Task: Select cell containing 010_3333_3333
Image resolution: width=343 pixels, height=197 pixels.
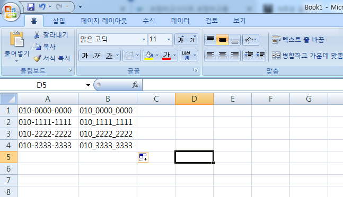Action: pyautogui.click(x=108, y=145)
